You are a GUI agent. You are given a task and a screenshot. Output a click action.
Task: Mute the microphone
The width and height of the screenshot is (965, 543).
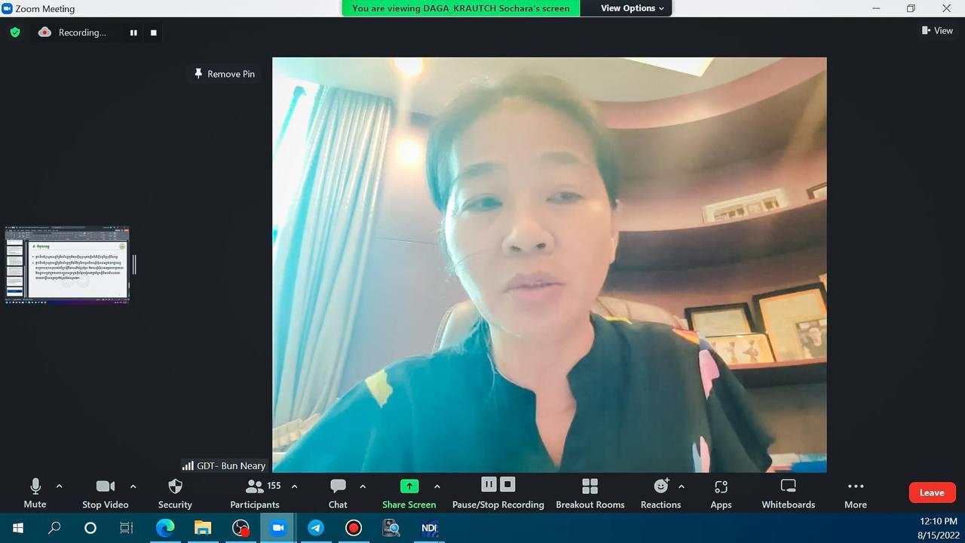pyautogui.click(x=35, y=493)
